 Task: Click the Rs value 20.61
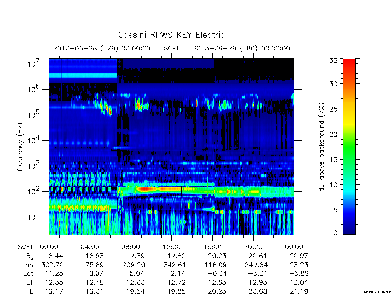[x=257, y=256]
